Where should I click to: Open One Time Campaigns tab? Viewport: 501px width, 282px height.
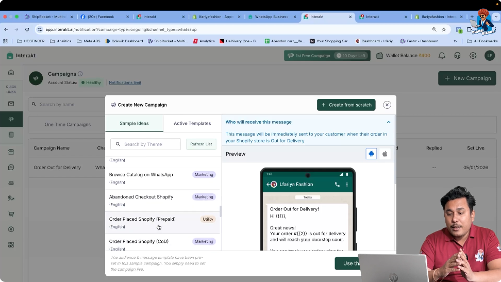68,124
